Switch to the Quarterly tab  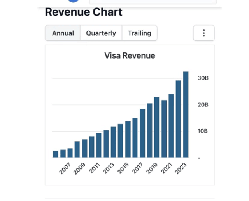101,33
